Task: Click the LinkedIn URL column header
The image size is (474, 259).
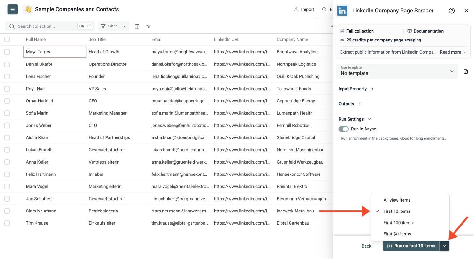Action: tap(227, 39)
